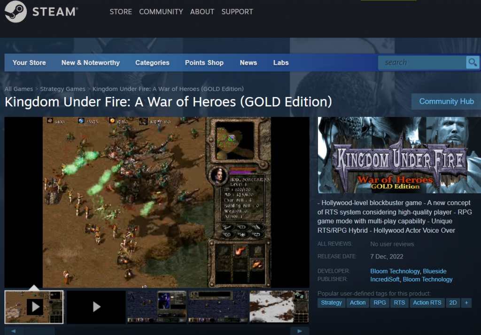Screen dimensions: 481x335
Task: Follow the Strategy Games breadcrumb
Action: coord(62,89)
